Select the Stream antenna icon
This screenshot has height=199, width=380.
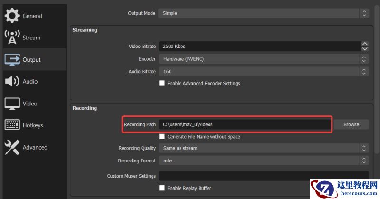[x=12, y=38]
